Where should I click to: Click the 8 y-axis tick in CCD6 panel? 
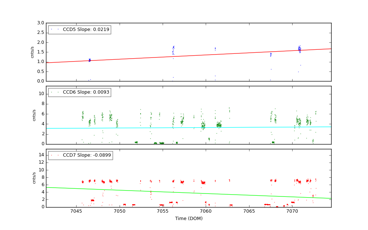(x=43, y=104)
